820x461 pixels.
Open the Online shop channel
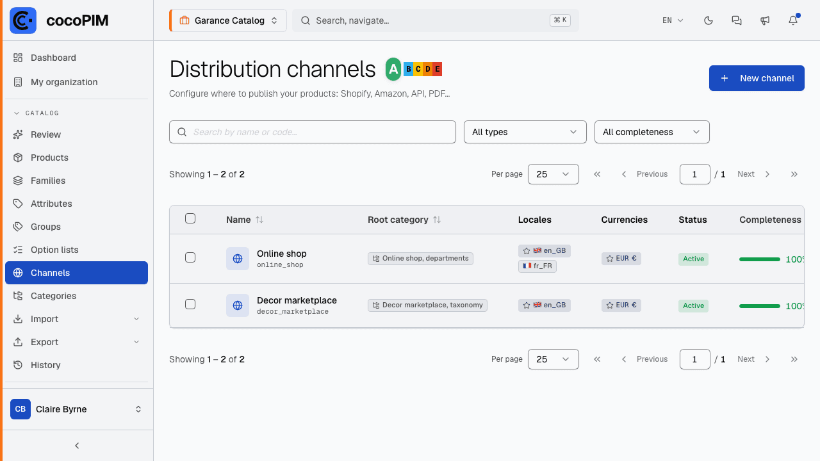tap(282, 254)
